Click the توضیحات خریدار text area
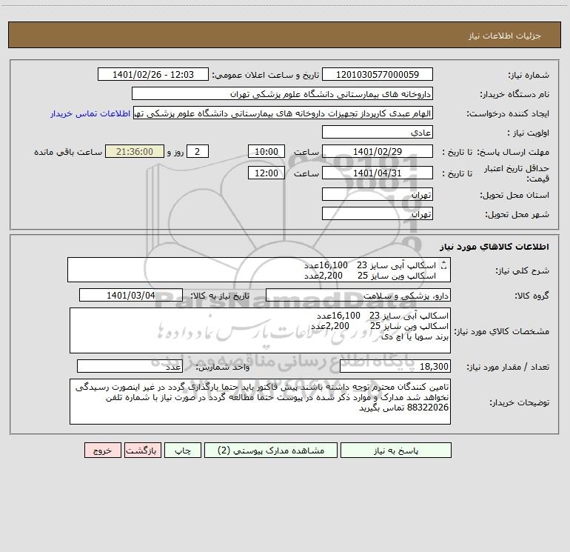Viewport: 570px width, 552px height. coord(260,402)
